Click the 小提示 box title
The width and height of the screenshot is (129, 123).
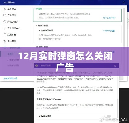pyautogui.click(x=39, y=9)
